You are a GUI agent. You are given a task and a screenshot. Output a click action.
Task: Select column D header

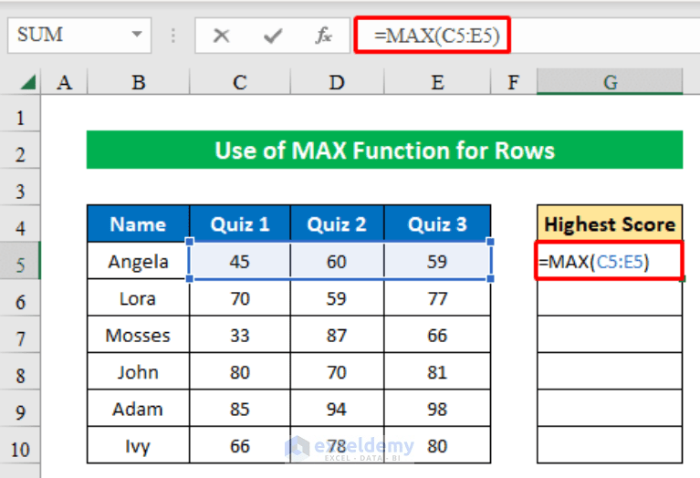[337, 82]
